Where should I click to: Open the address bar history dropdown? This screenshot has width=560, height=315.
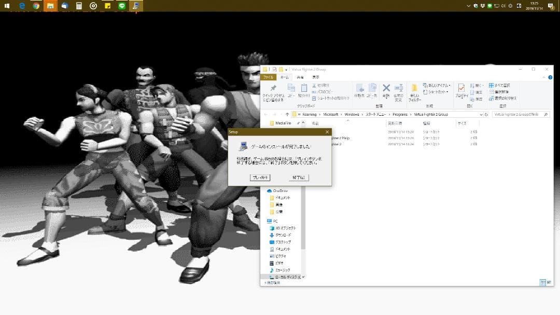(x=480, y=115)
